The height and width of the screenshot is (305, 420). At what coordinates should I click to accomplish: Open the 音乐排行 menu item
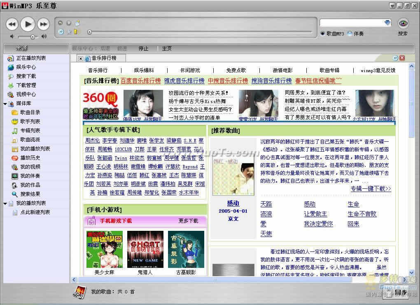(x=98, y=70)
